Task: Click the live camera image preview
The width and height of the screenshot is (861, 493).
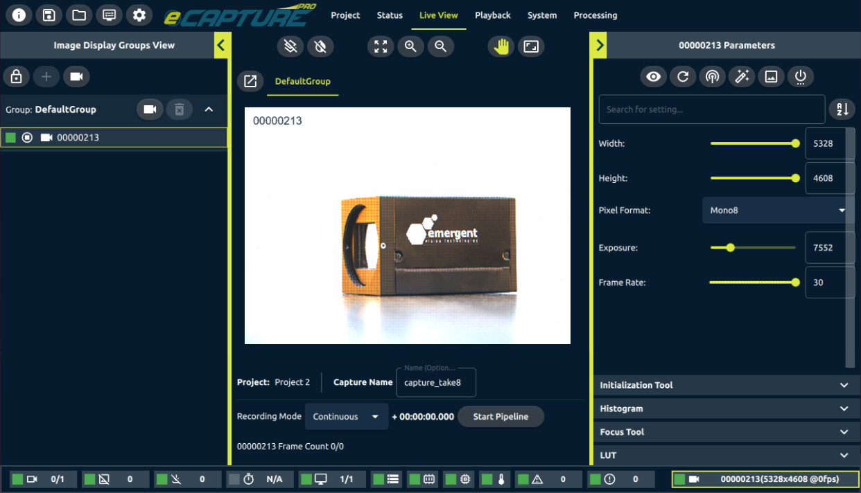Action: point(408,226)
